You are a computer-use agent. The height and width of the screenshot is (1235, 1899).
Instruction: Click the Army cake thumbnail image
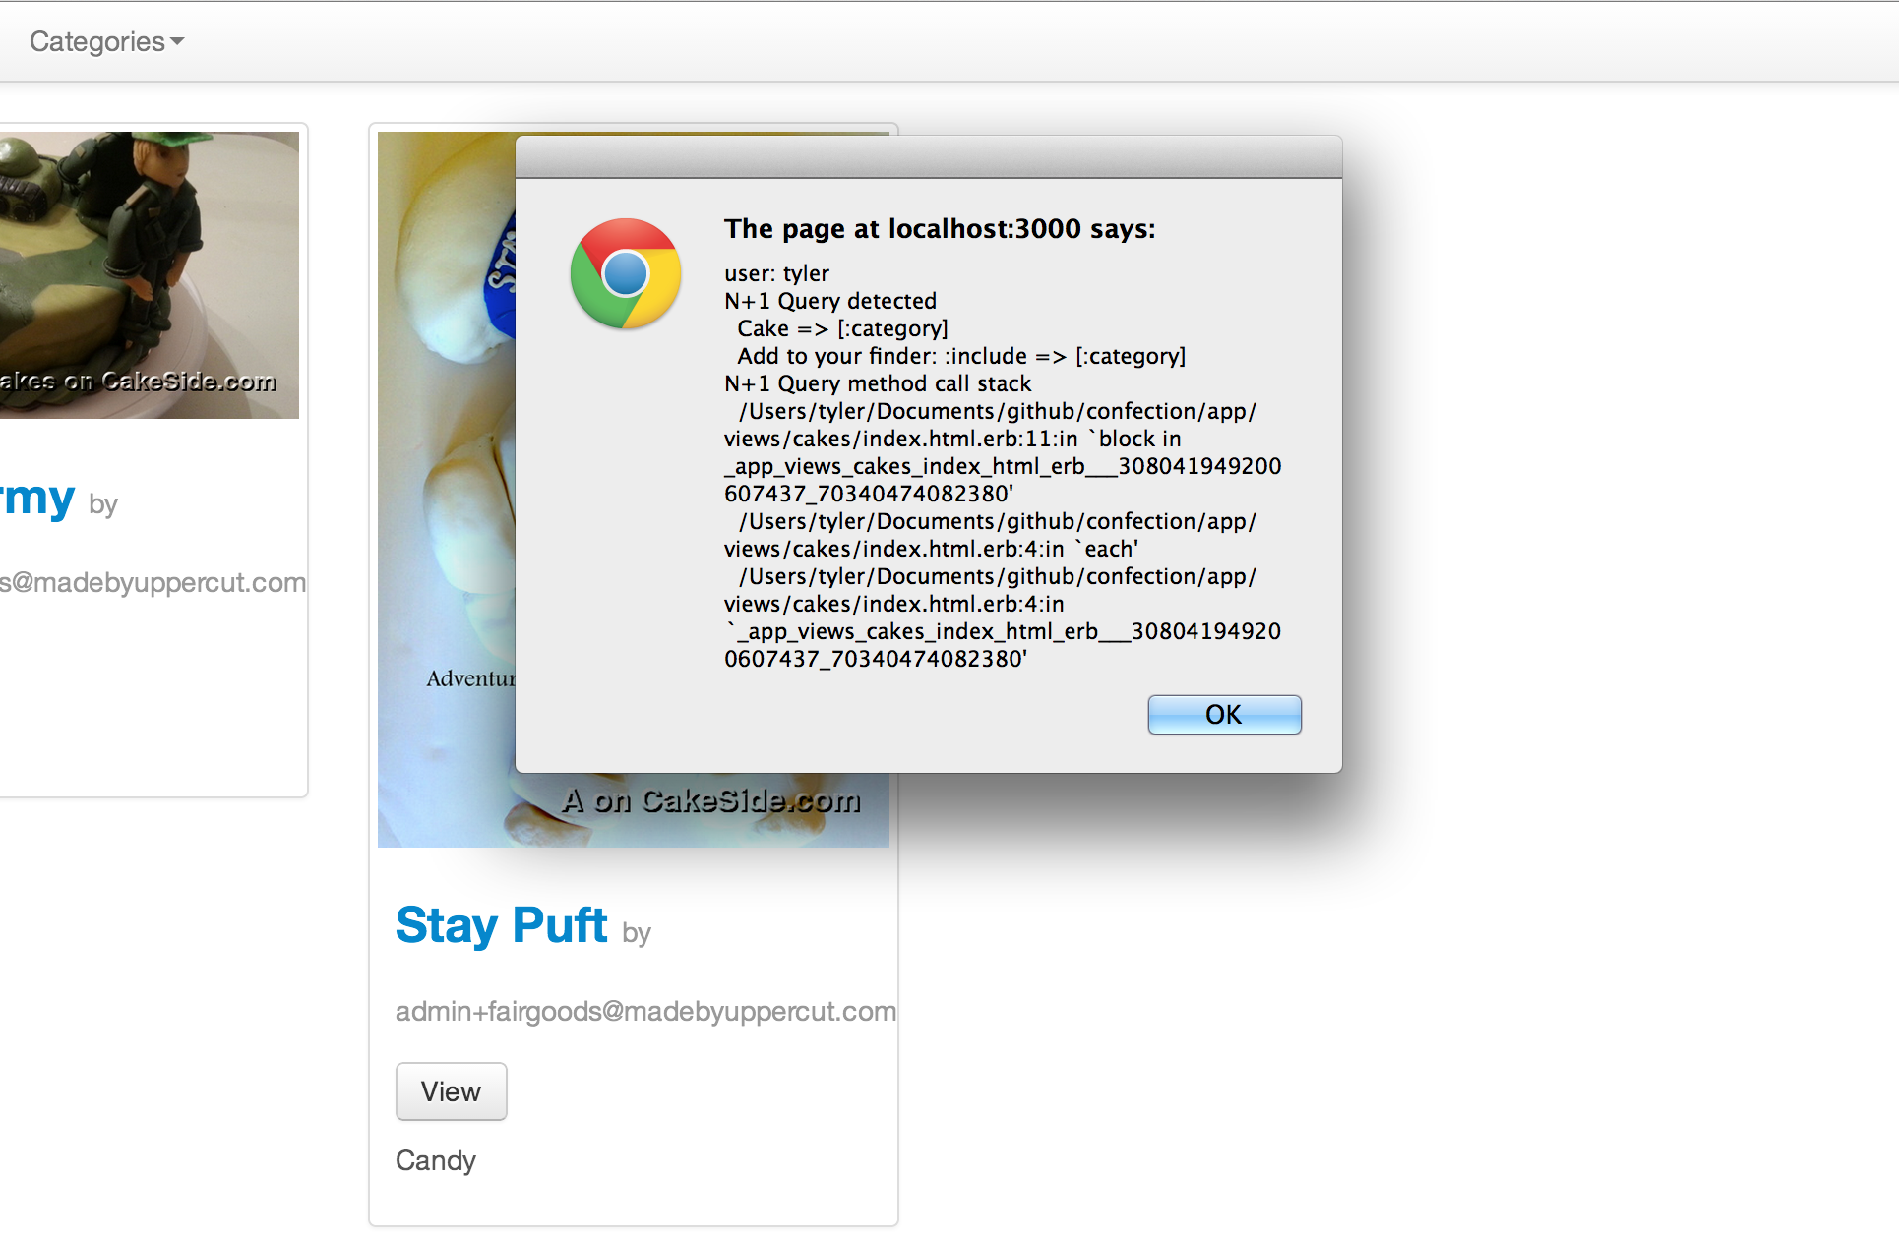pyautogui.click(x=148, y=275)
